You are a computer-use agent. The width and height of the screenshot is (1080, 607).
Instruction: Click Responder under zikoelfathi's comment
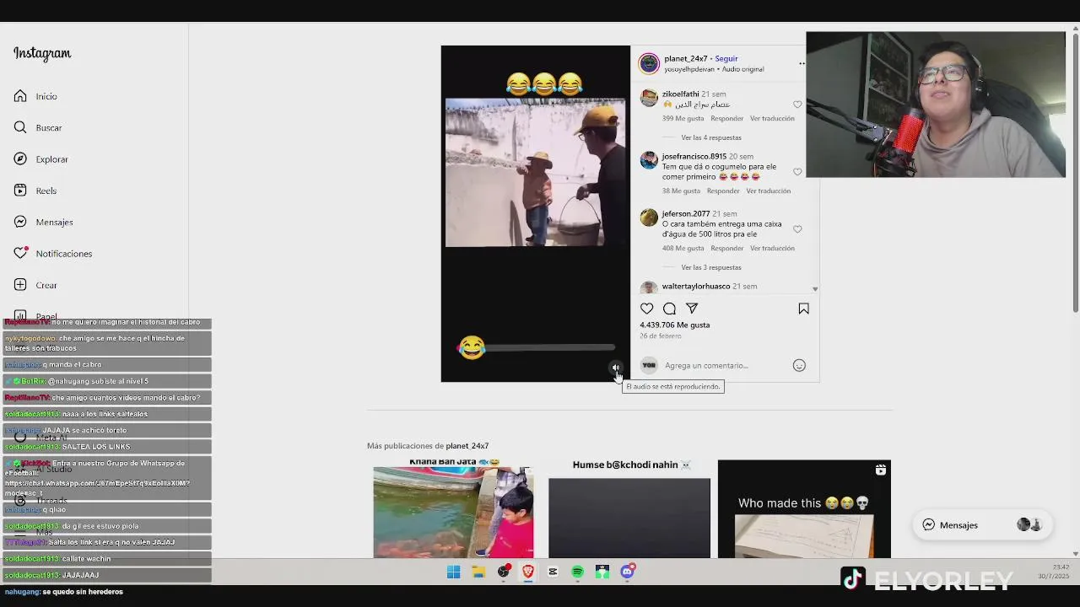click(727, 119)
